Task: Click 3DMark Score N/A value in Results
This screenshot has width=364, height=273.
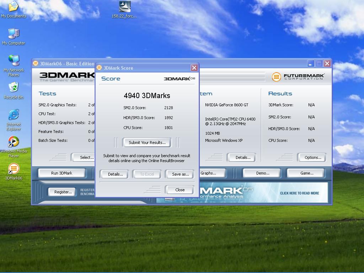Action: (311, 105)
